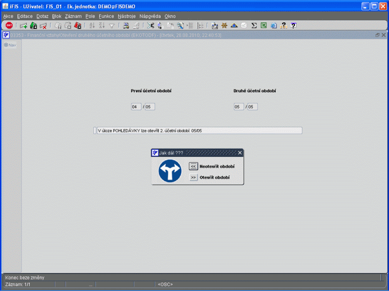The height and width of the screenshot is (291, 389).
Task: Click the copy icon next to scissors
Action: [x=160, y=26]
